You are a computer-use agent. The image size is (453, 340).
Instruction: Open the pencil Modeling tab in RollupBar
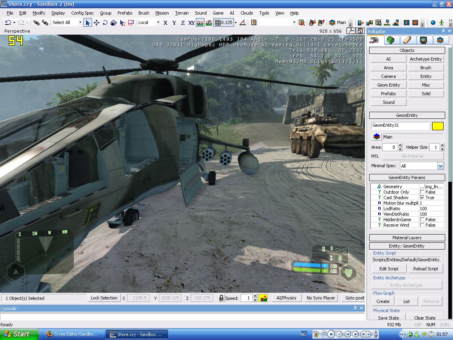coord(407,40)
